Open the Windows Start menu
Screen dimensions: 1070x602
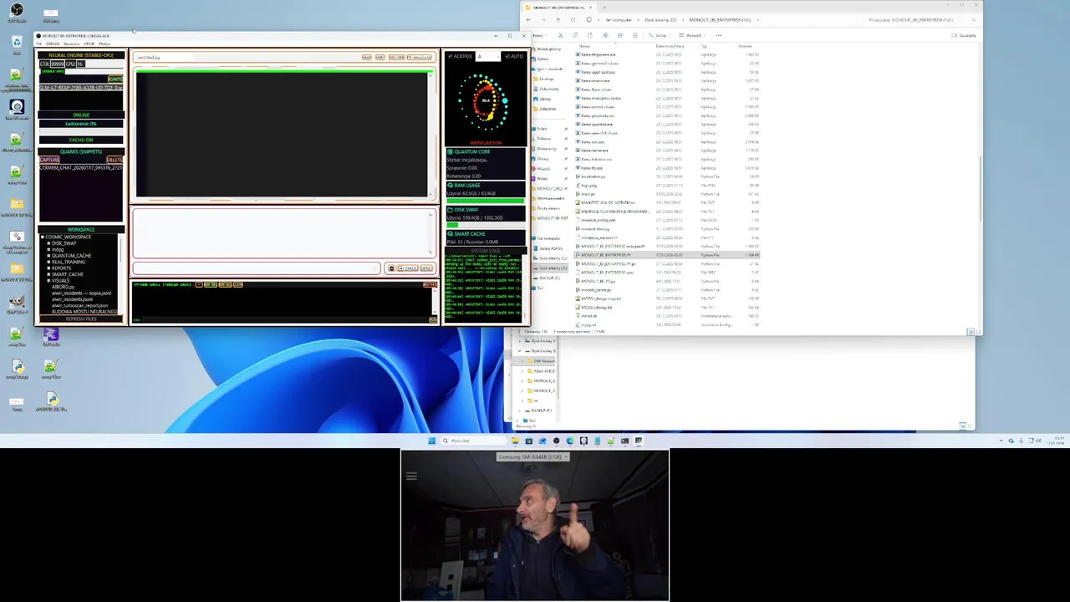[x=432, y=441]
